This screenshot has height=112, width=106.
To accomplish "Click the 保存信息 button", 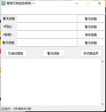I will [x=91, y=35].
